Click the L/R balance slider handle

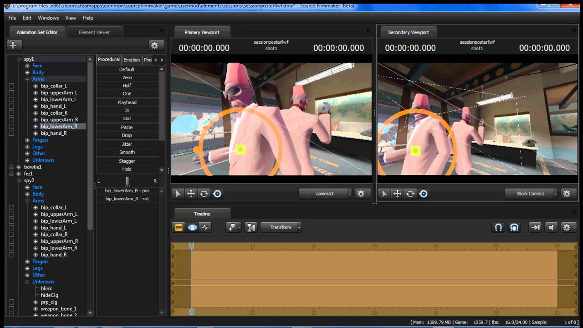(x=127, y=181)
